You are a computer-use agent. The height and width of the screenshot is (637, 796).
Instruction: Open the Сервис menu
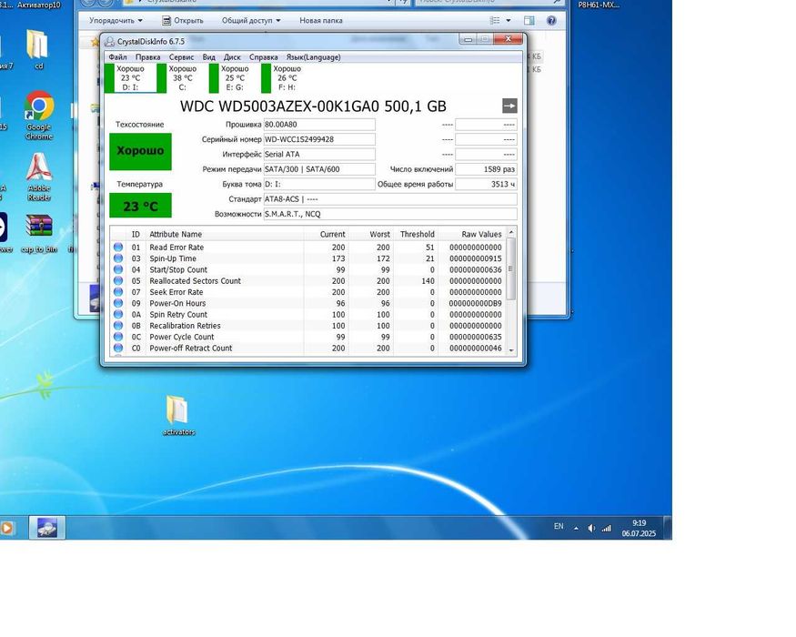181,57
